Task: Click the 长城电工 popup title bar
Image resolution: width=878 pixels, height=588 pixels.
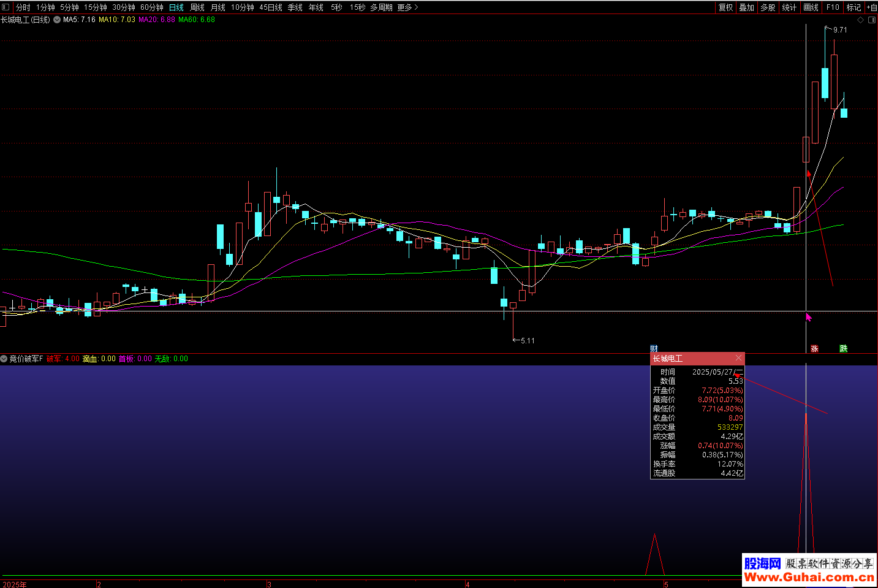Action: pyautogui.click(x=697, y=359)
